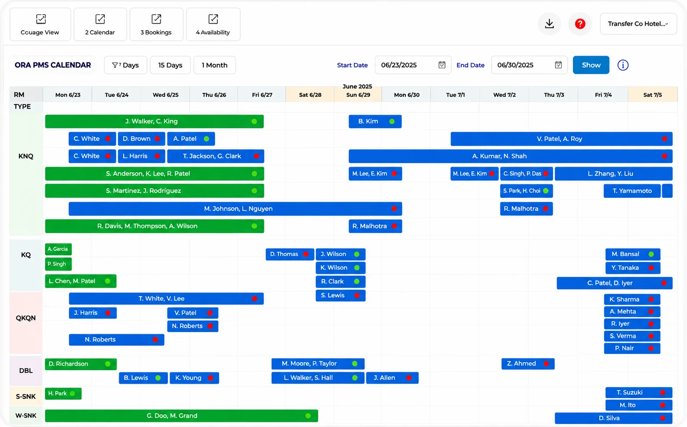Screen dimensions: 687x427
Task: Click the info circle icon
Action: [x=623, y=65]
